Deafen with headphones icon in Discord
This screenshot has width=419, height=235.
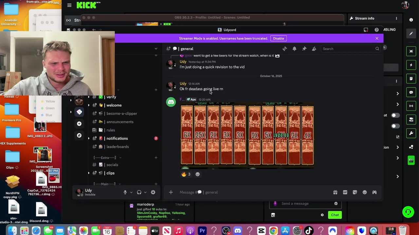click(139, 192)
